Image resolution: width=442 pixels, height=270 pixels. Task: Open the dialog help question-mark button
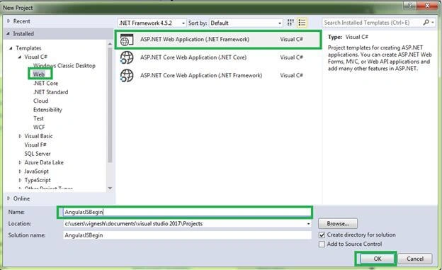coord(410,6)
